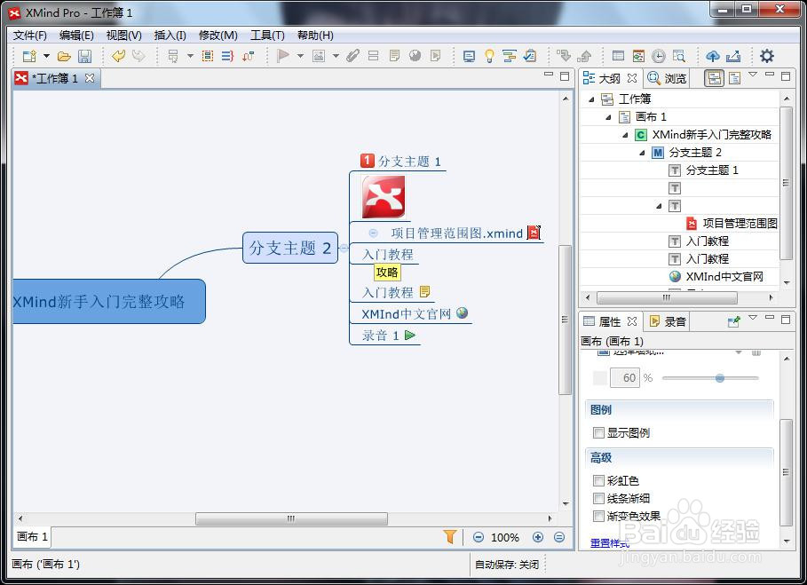Add a hyperlink with the globe toolbar icon
807x585 pixels.
tap(413, 56)
